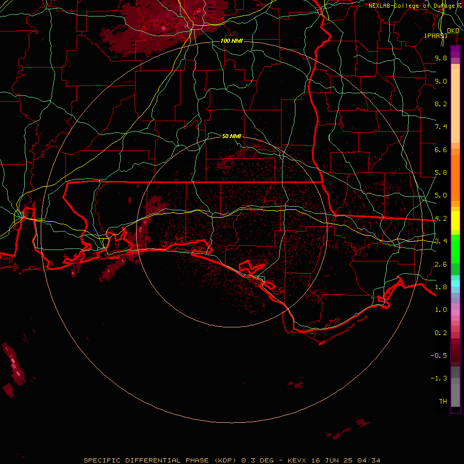Screen dimensions: 464x464
Task: Select the 6.6 value on the color scale
Action: tap(441, 150)
